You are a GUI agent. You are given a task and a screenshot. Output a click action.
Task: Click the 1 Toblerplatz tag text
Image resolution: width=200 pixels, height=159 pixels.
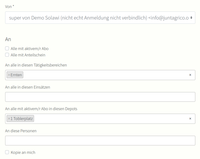(x=22, y=119)
